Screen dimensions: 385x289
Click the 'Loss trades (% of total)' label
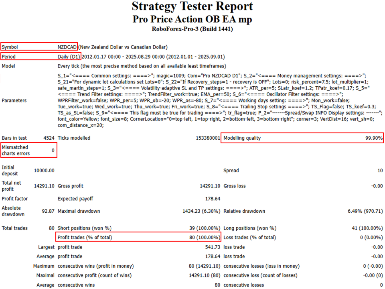tap(250, 238)
